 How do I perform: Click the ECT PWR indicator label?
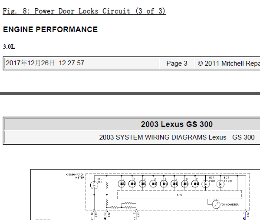pyautogui.click(x=212, y=179)
